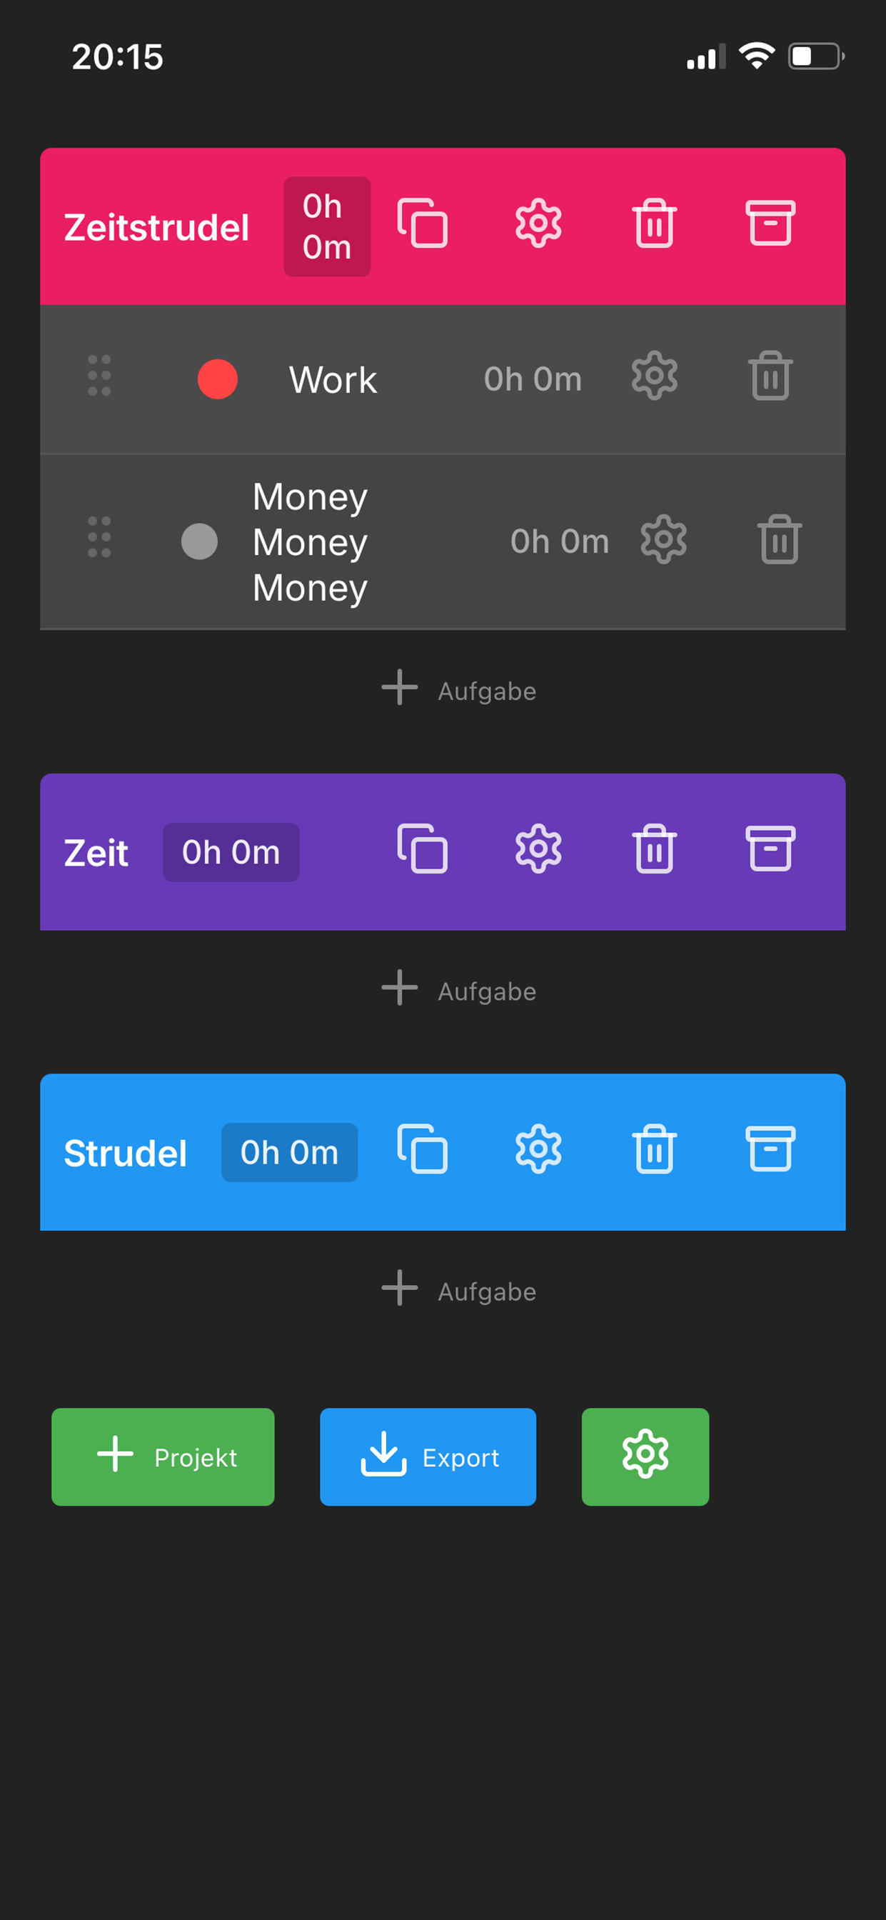The image size is (886, 1920).
Task: Delete the Money Money Money task
Action: 780,539
